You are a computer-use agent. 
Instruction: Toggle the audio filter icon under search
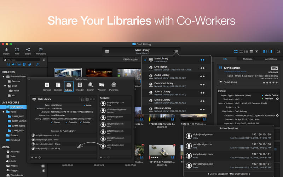point(14,64)
